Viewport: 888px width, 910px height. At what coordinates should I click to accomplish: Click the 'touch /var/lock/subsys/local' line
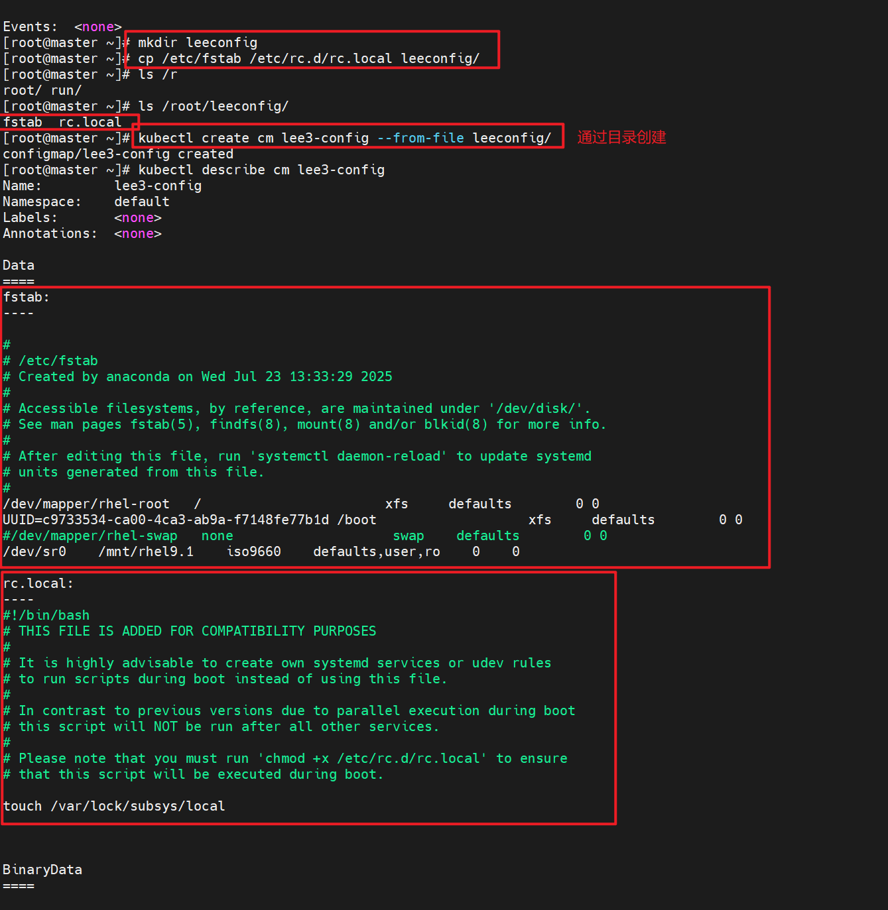[x=114, y=806]
